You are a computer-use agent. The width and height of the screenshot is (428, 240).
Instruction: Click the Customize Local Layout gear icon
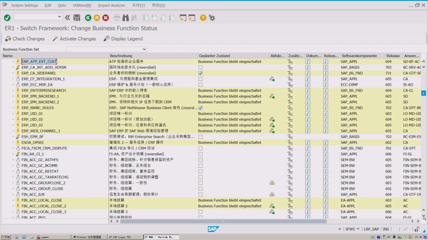tap(212, 18)
